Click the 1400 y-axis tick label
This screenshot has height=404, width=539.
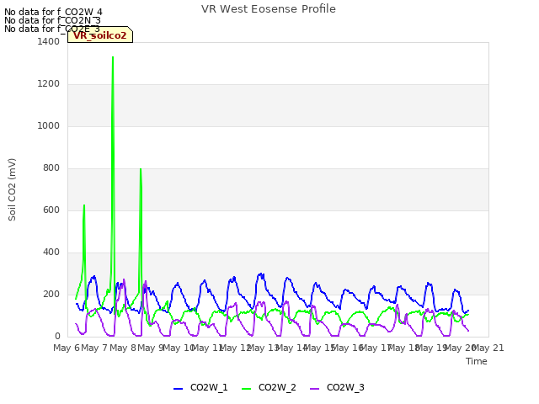(49, 41)
